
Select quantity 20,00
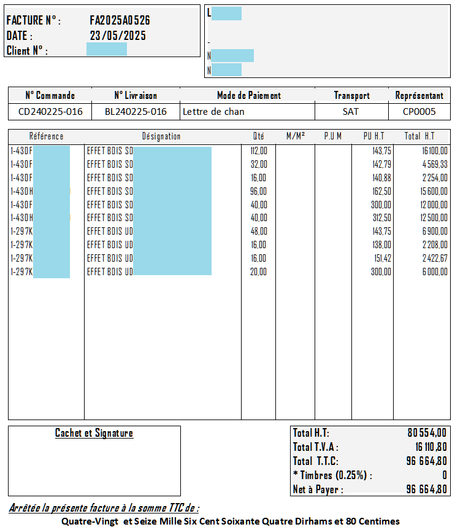(x=258, y=271)
